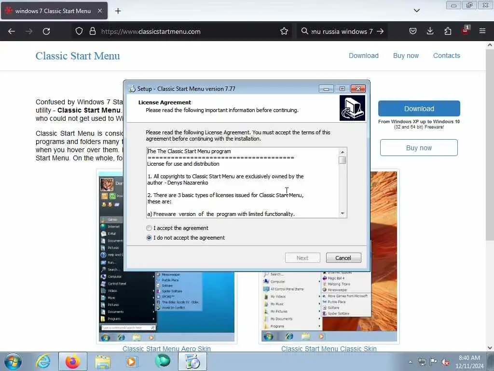This screenshot has height=371, width=494.
Task: Click the Next button in Setup
Action: click(x=302, y=258)
